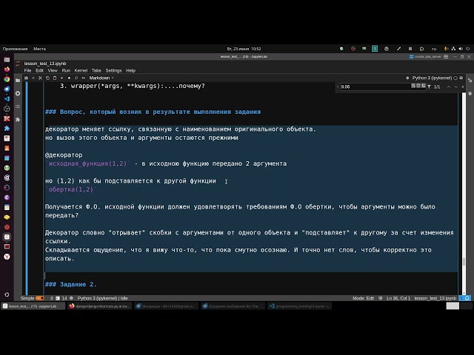Open the View menu
This screenshot has height=355, width=474.
pyautogui.click(x=53, y=70)
